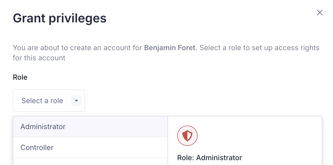Open the Select a role dropdown
This screenshot has height=165, width=333.
tap(49, 101)
